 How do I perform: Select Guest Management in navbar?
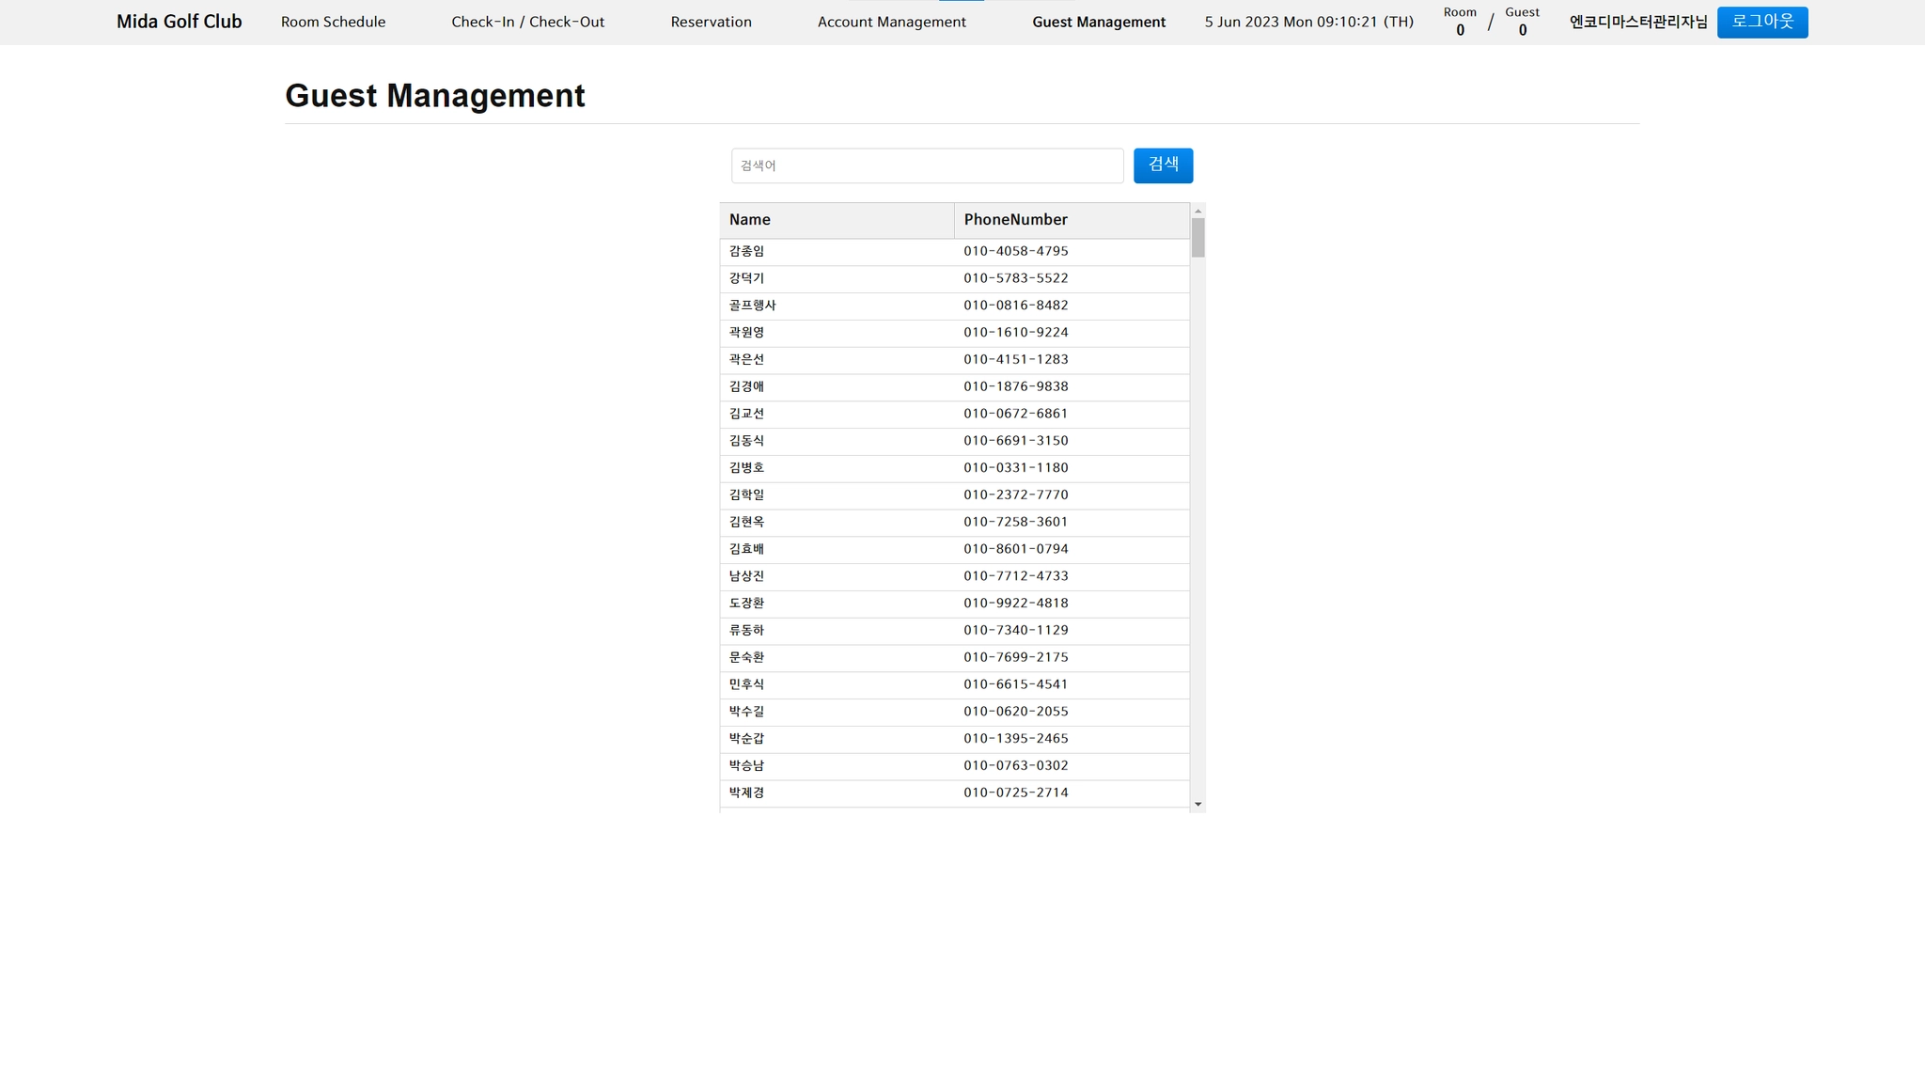pos(1098,22)
